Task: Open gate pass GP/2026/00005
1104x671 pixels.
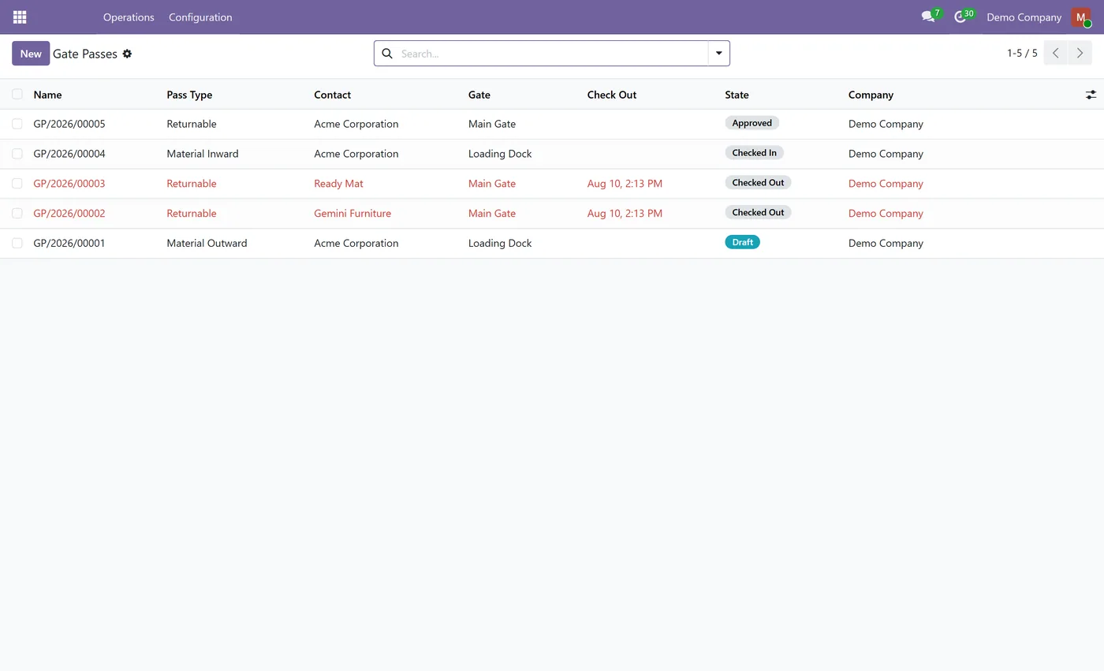Action: (x=69, y=124)
